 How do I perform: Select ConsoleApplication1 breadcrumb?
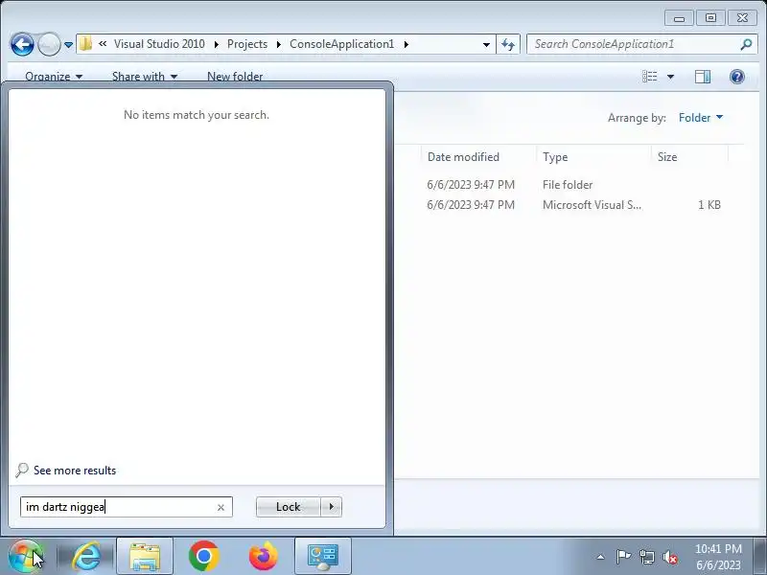pos(341,44)
